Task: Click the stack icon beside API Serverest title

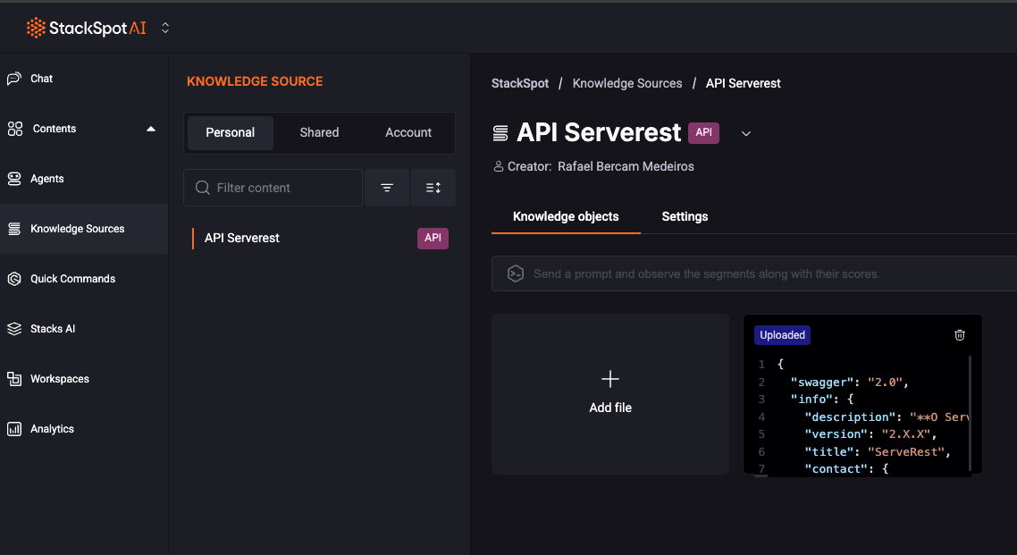Action: pyautogui.click(x=500, y=133)
